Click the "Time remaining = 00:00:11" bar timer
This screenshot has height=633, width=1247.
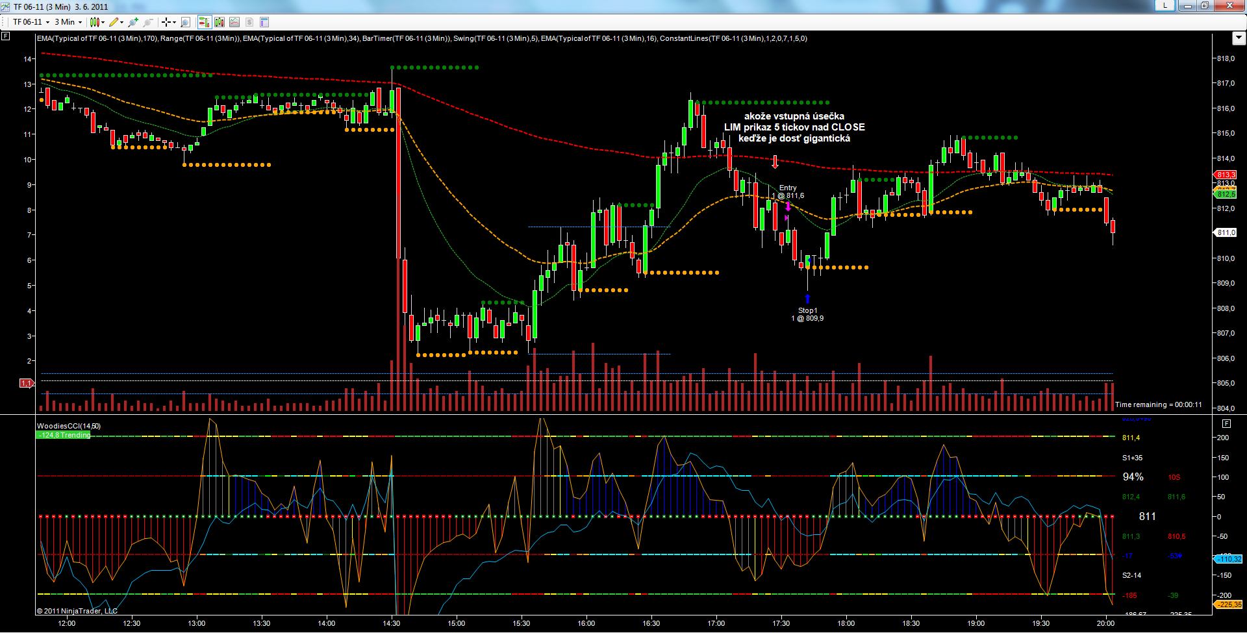pyautogui.click(x=1159, y=404)
